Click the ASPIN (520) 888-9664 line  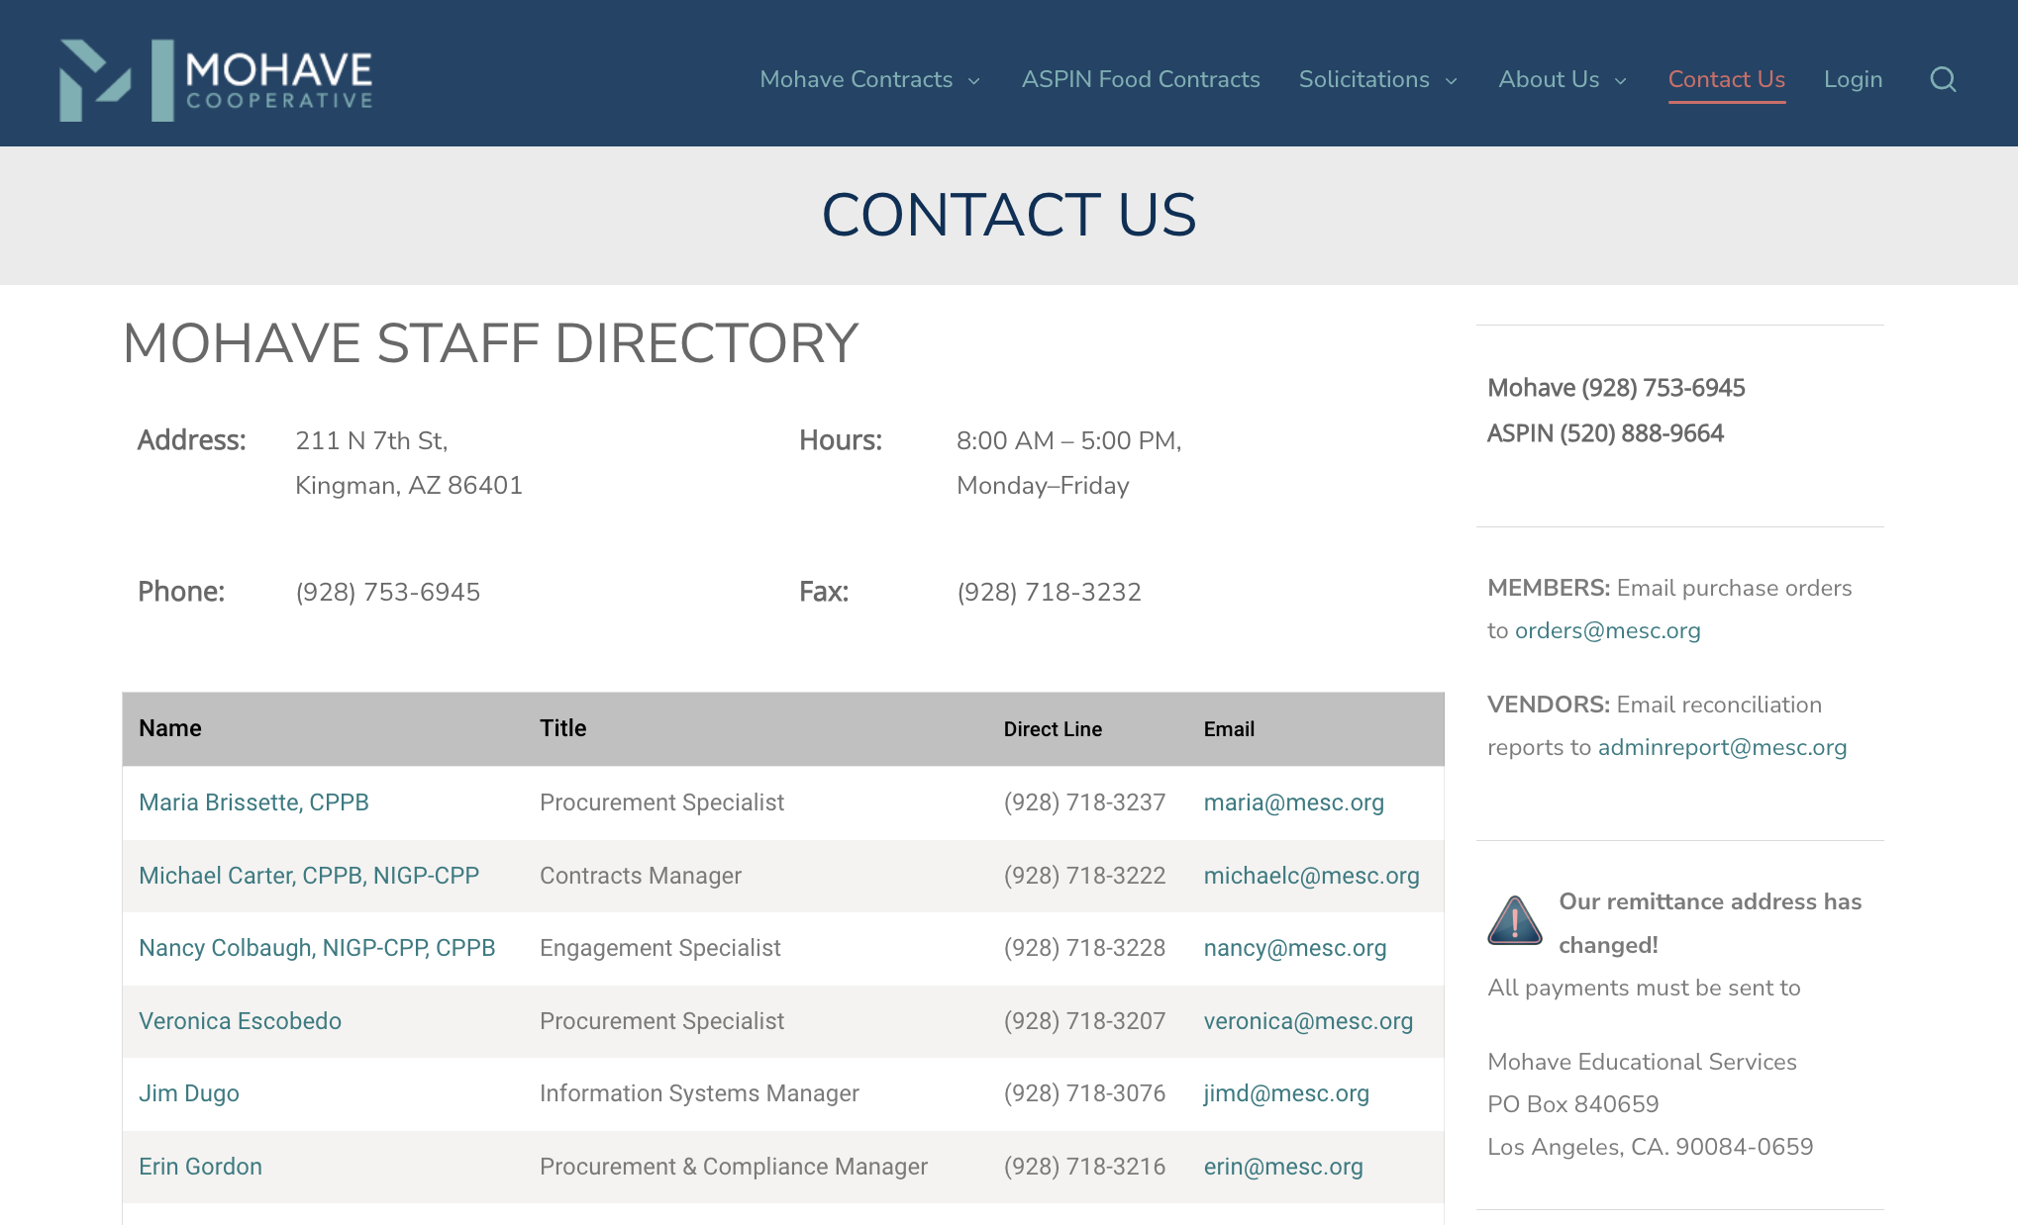pyautogui.click(x=1605, y=433)
